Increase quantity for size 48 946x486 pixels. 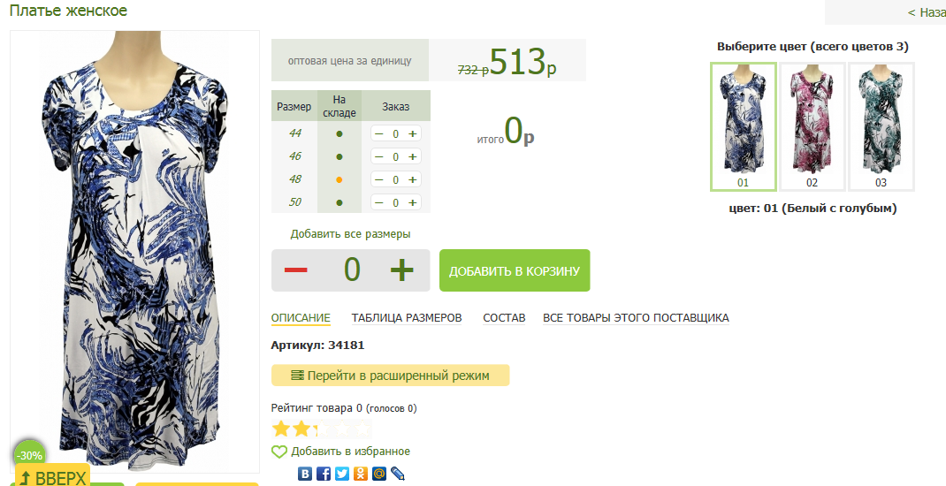(x=413, y=179)
